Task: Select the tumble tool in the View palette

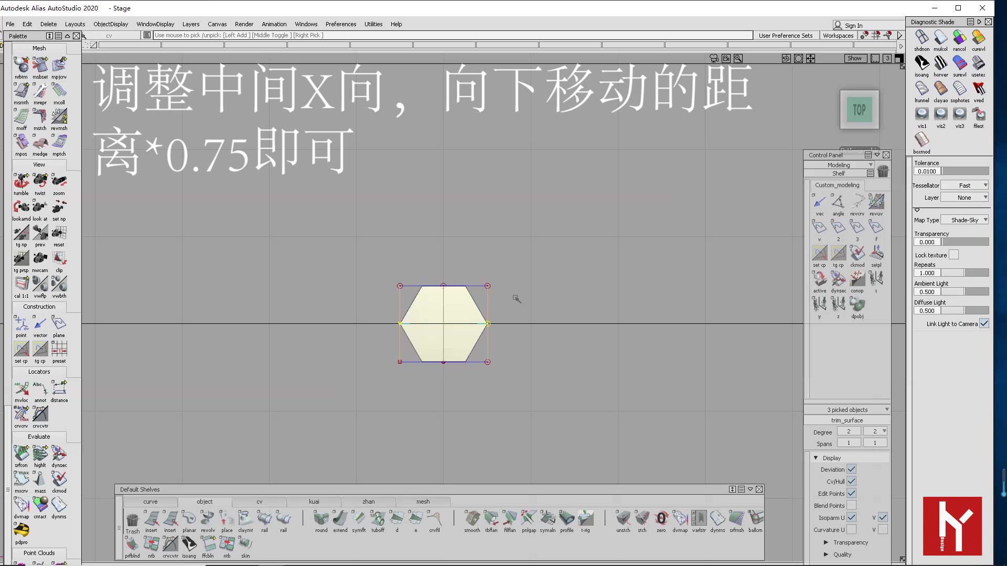Action: 21,181
